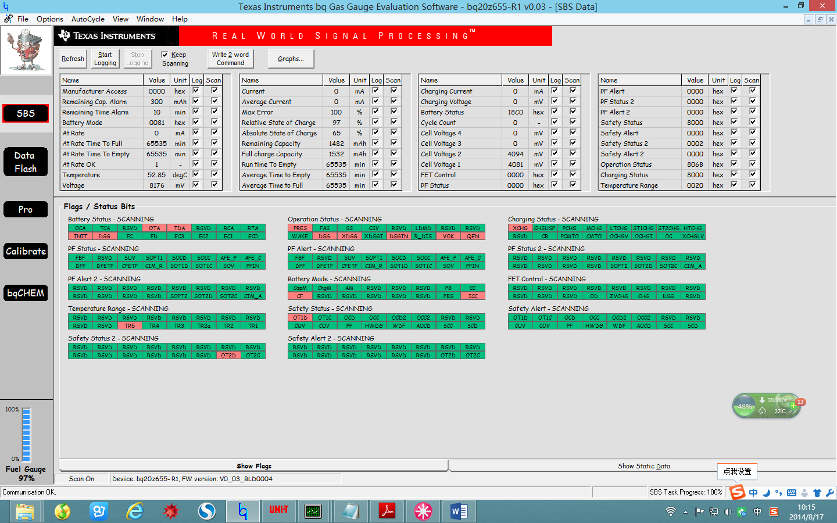
Task: Click the blue square app taskbar icon
Action: point(99,511)
